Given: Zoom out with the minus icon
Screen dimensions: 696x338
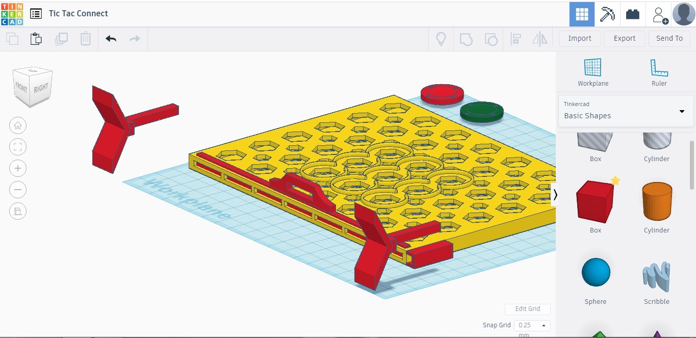Looking at the screenshot, I should (x=18, y=190).
